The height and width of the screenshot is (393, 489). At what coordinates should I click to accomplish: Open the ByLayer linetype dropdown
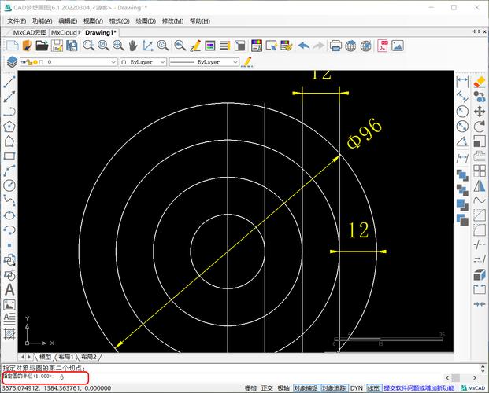point(235,61)
